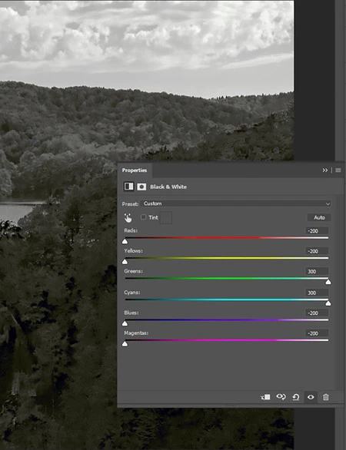Select the Properties panel tab
The height and width of the screenshot is (450, 346).
pos(135,170)
